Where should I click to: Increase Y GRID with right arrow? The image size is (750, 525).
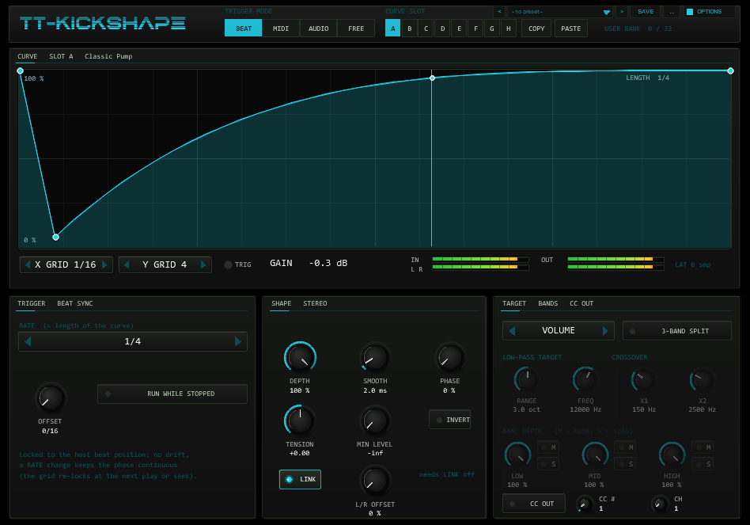203,264
